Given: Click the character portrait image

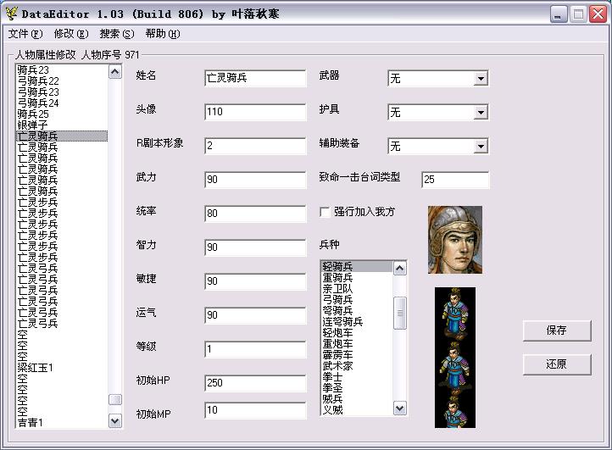Looking at the screenshot, I should tap(454, 239).
